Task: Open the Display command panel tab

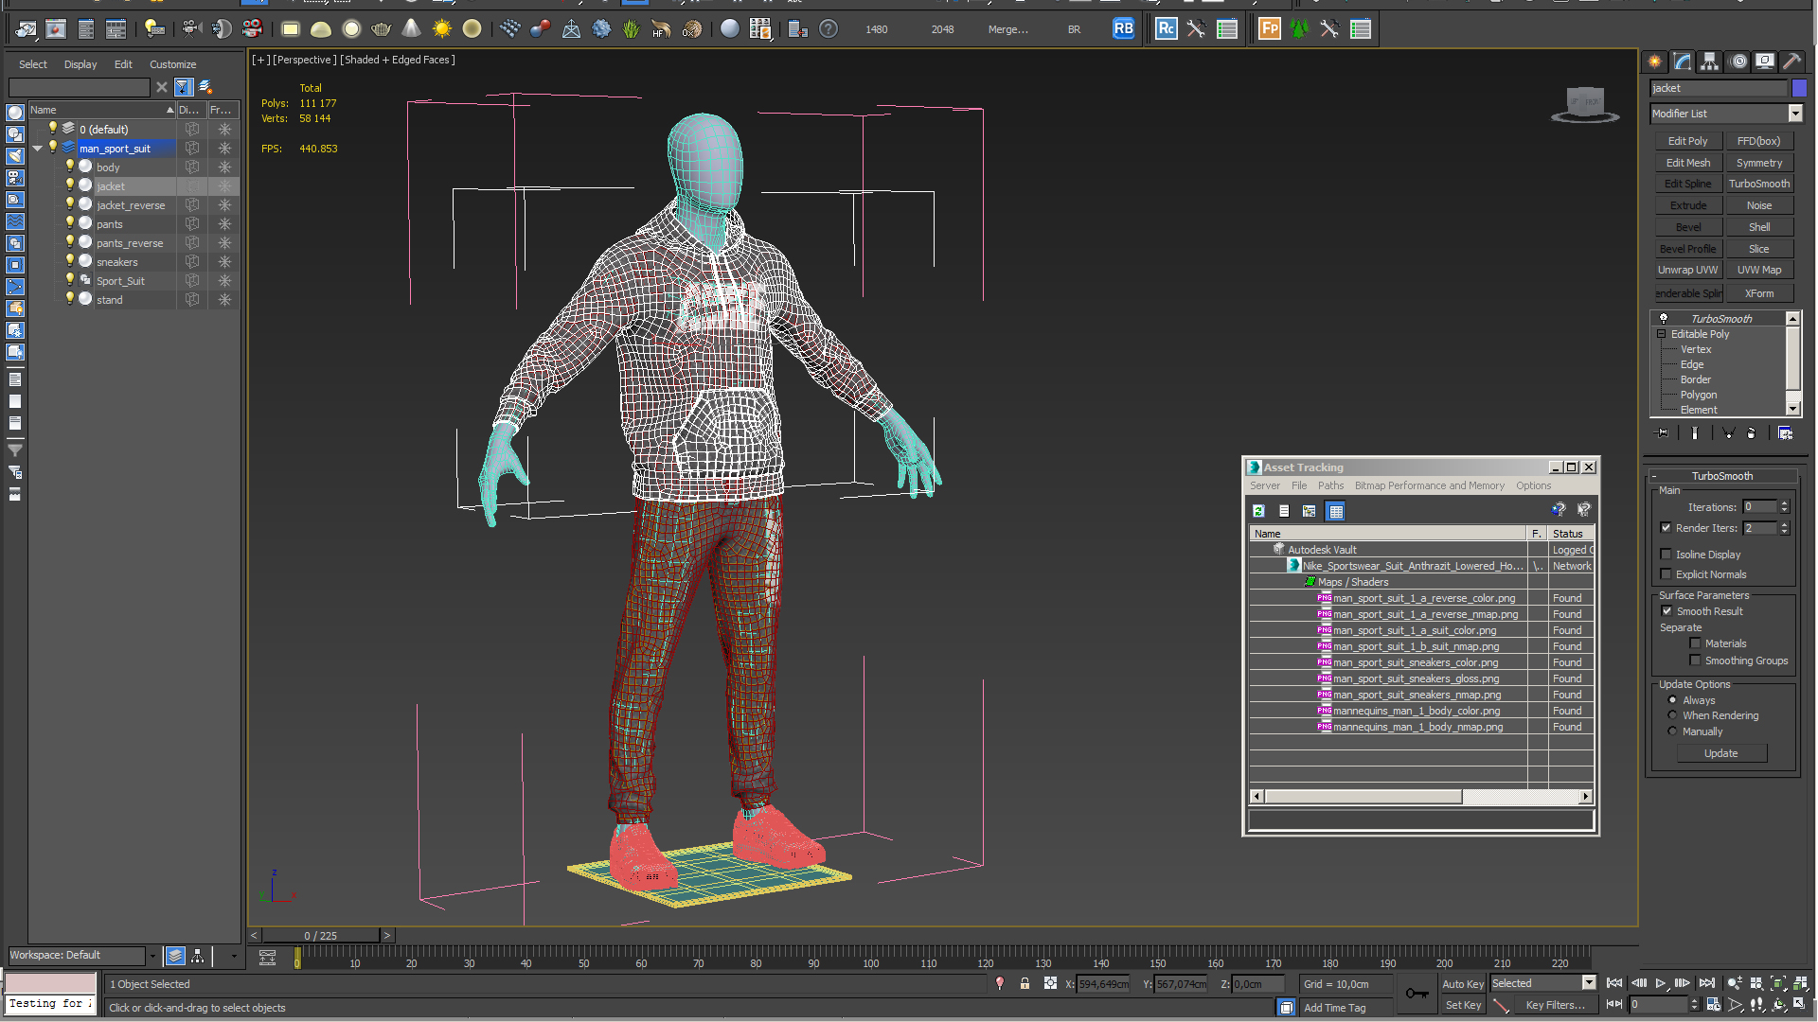Action: pyautogui.click(x=1765, y=62)
